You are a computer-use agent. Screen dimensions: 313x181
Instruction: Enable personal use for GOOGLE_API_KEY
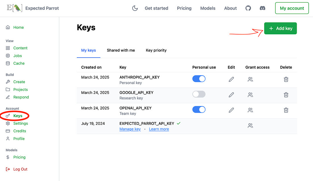tap(199, 94)
